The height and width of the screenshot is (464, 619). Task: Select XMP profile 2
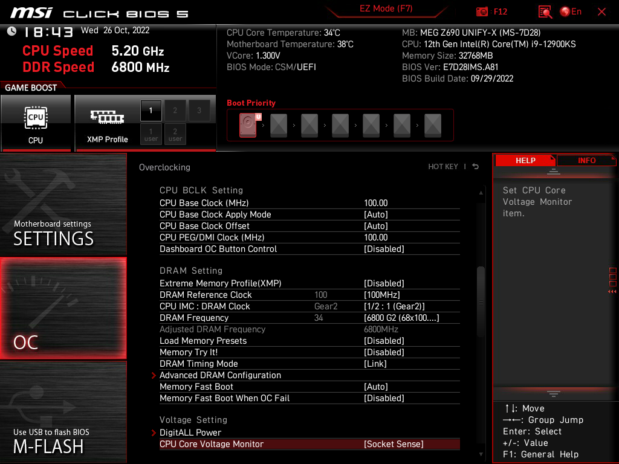(x=175, y=111)
